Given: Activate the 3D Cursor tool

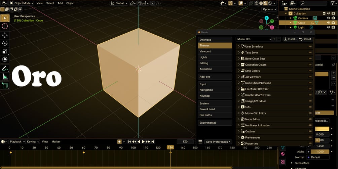Looking at the screenshot, I should tap(5, 26).
